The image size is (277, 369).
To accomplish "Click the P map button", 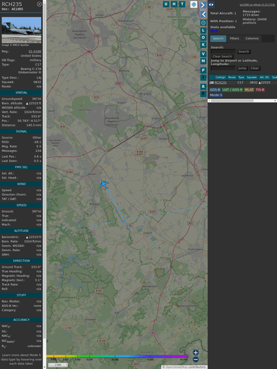I will click(203, 70).
